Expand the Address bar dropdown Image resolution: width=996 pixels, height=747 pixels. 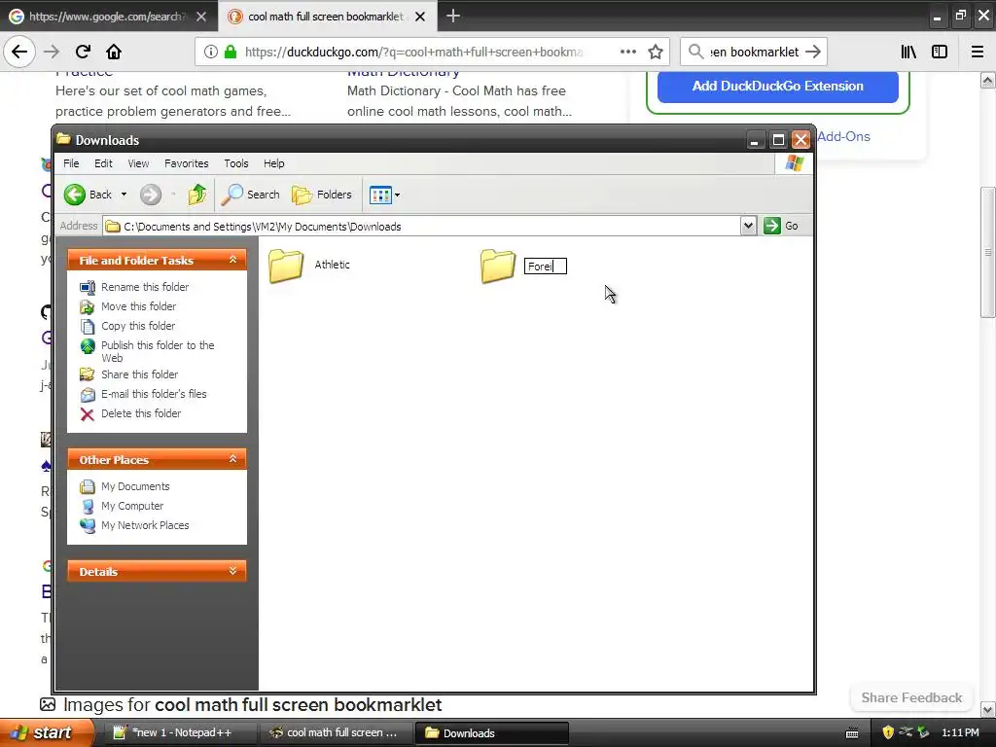(748, 226)
